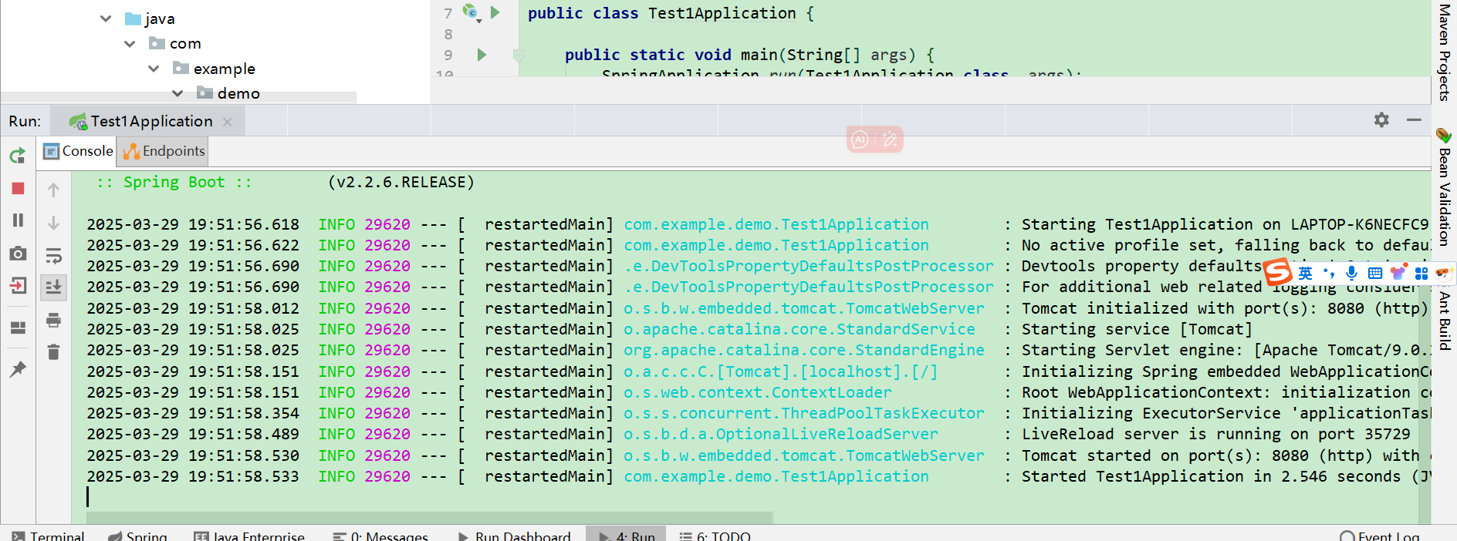1457x541 pixels.
Task: Open the Event Log
Action: pos(1379,535)
